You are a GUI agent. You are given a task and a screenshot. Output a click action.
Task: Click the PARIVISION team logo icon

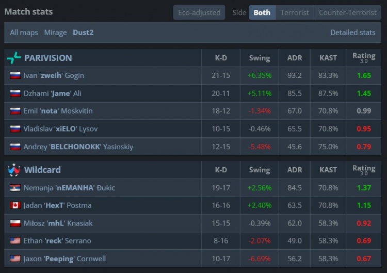[x=13, y=58]
